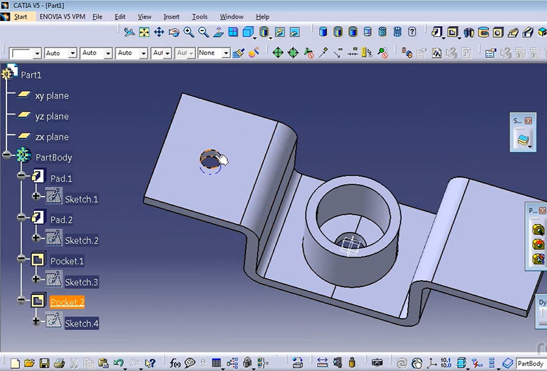
Task: Open the first Auto dropdown
Action: click(72, 53)
